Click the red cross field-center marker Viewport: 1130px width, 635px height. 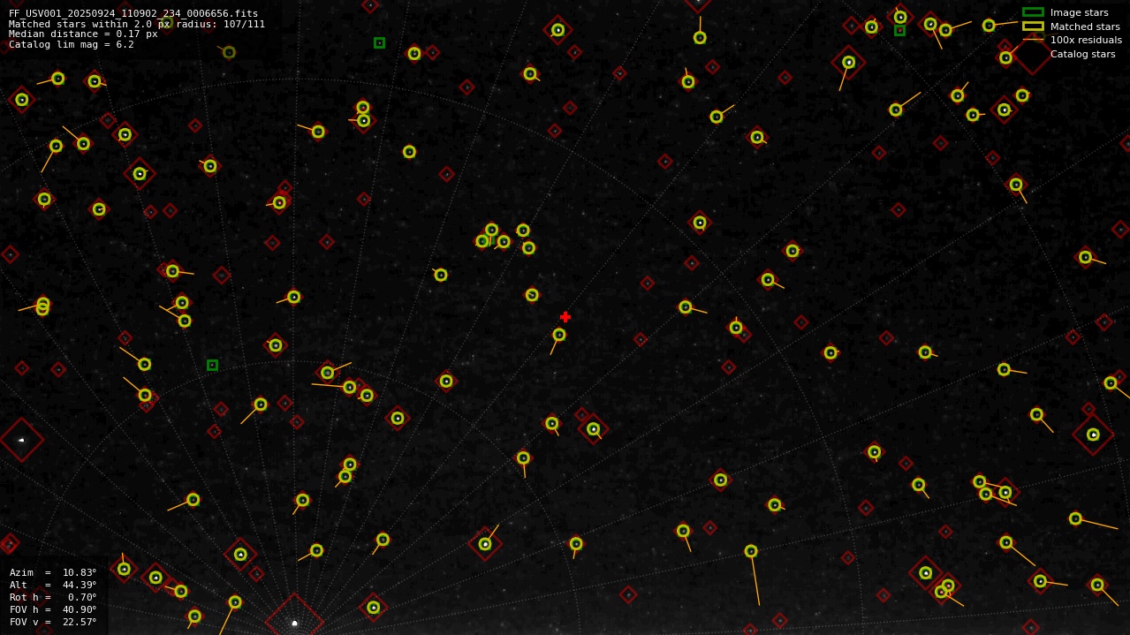tap(565, 317)
